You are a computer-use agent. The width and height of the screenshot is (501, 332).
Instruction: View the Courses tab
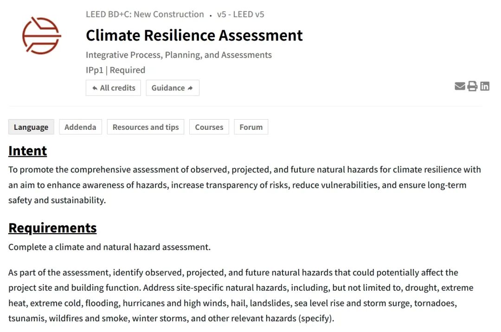click(209, 127)
